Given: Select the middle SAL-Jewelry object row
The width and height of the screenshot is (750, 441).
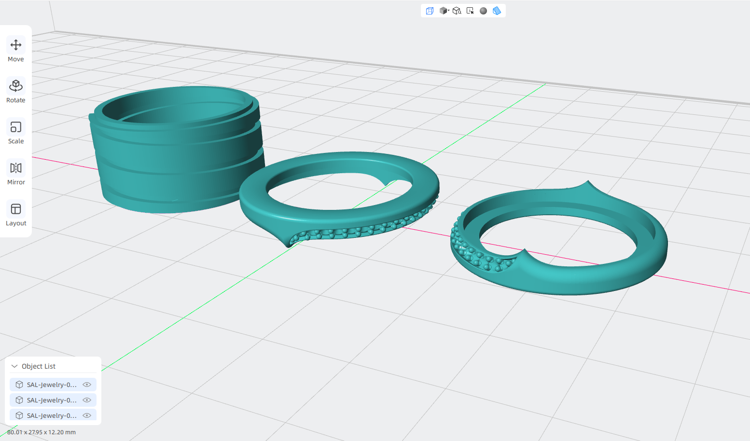Looking at the screenshot, I should pyautogui.click(x=53, y=400).
